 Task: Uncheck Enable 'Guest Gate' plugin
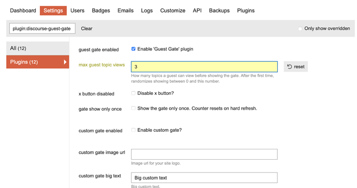133,49
